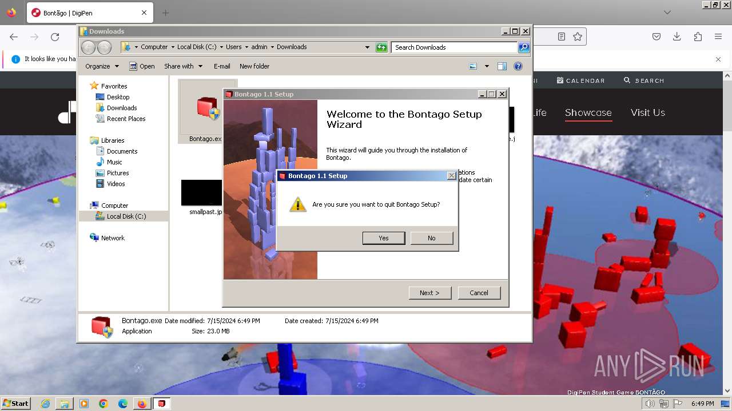Open Firefox extensions icon
This screenshot has width=732, height=411.
point(698,37)
